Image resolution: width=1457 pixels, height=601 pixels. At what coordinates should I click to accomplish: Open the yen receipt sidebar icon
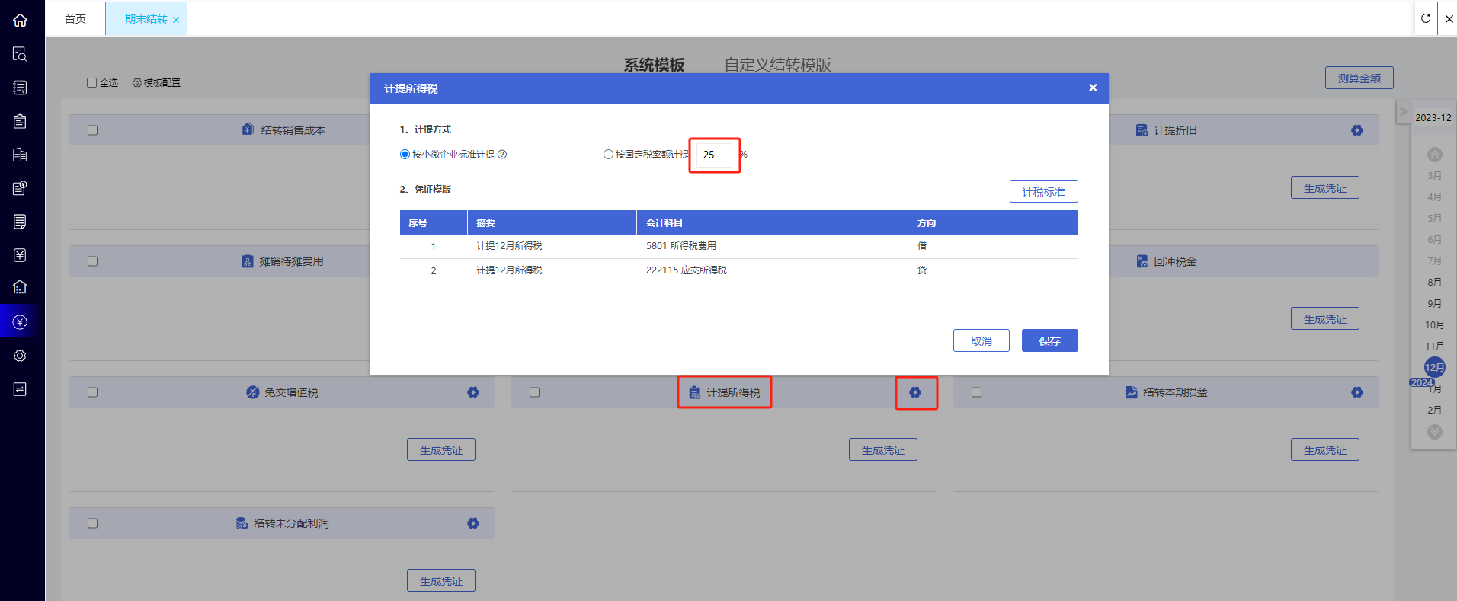21,255
